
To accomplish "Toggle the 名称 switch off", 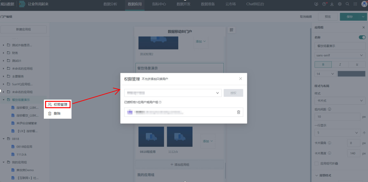I will click(x=362, y=37).
